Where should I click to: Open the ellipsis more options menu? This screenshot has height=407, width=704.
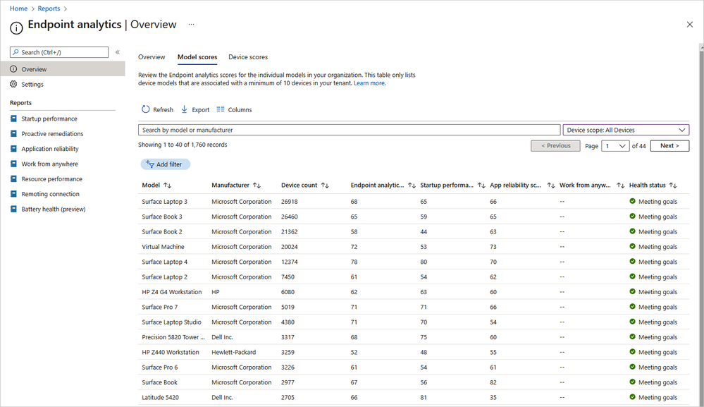[x=191, y=24]
